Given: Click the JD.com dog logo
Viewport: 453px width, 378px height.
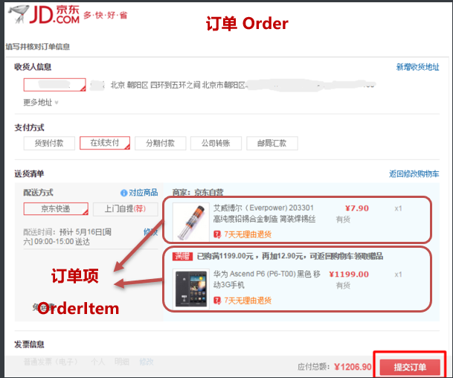Looking at the screenshot, I should (19, 13).
